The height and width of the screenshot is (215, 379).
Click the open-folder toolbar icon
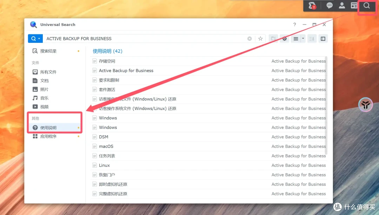click(x=273, y=39)
